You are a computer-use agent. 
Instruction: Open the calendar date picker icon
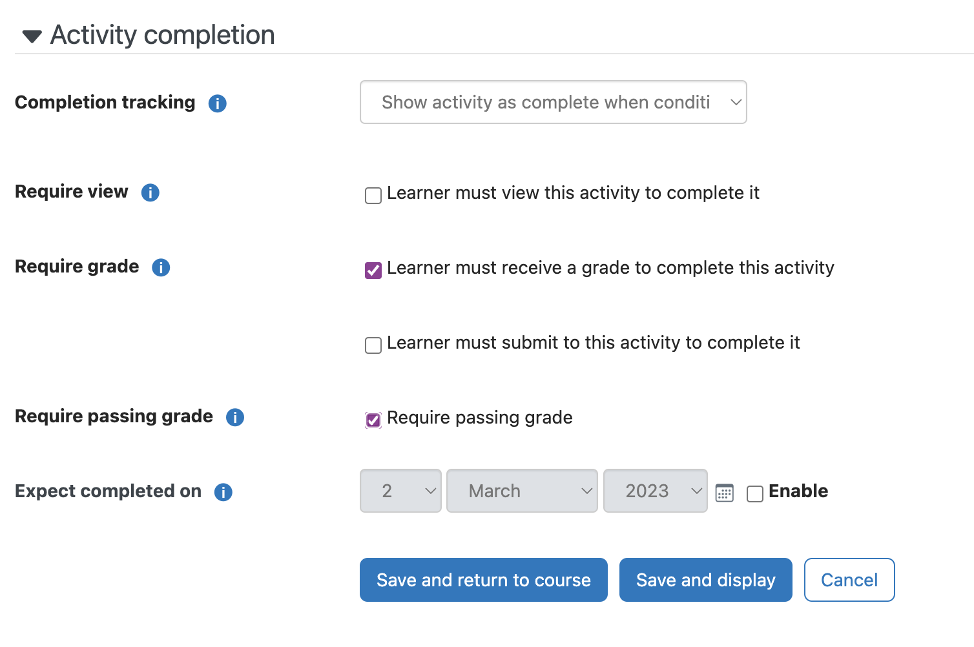click(x=725, y=493)
